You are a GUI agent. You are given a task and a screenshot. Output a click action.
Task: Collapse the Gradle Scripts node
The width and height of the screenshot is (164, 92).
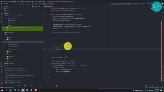(3, 66)
